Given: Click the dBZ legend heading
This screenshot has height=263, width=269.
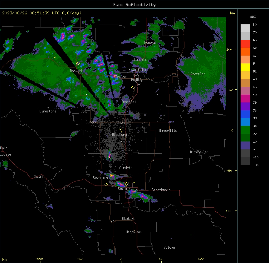Looking at the screenshot, I should point(253,17).
